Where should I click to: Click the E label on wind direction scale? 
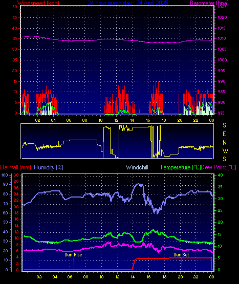(224, 134)
